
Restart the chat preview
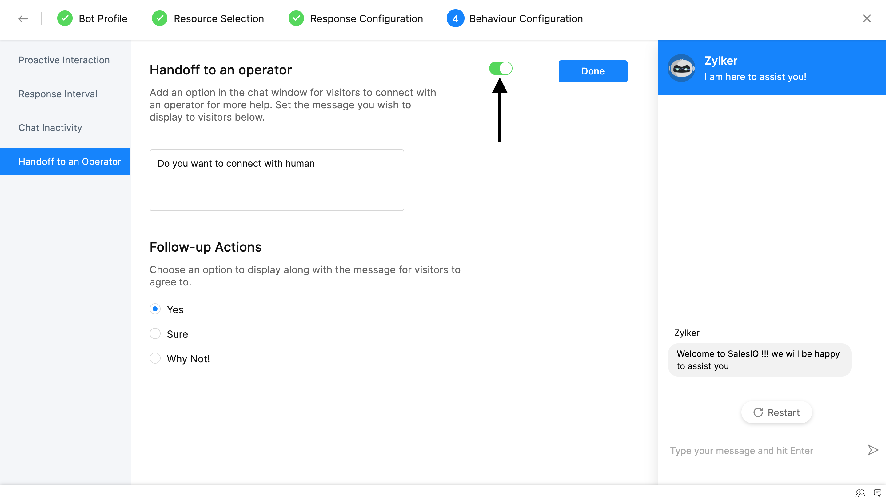[x=776, y=412]
